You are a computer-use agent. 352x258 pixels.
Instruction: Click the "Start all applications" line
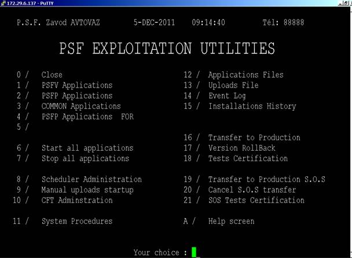point(87,148)
